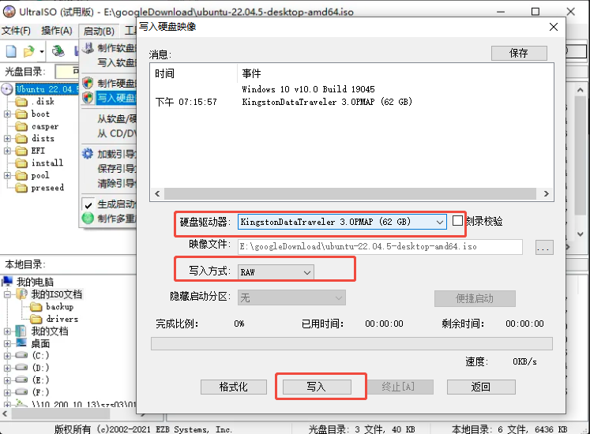
Task: Open the 操作(A) menu
Action: tap(57, 31)
